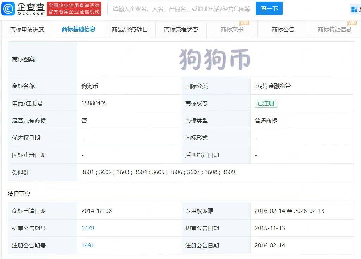The image size is (361, 259).
Task: Click the VIP badge on 商标转让信息 tab
Action: tap(352, 23)
